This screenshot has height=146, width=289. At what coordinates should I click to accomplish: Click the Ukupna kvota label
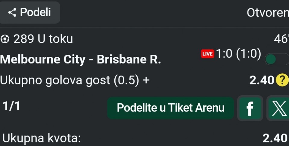pyautogui.click(x=42, y=138)
